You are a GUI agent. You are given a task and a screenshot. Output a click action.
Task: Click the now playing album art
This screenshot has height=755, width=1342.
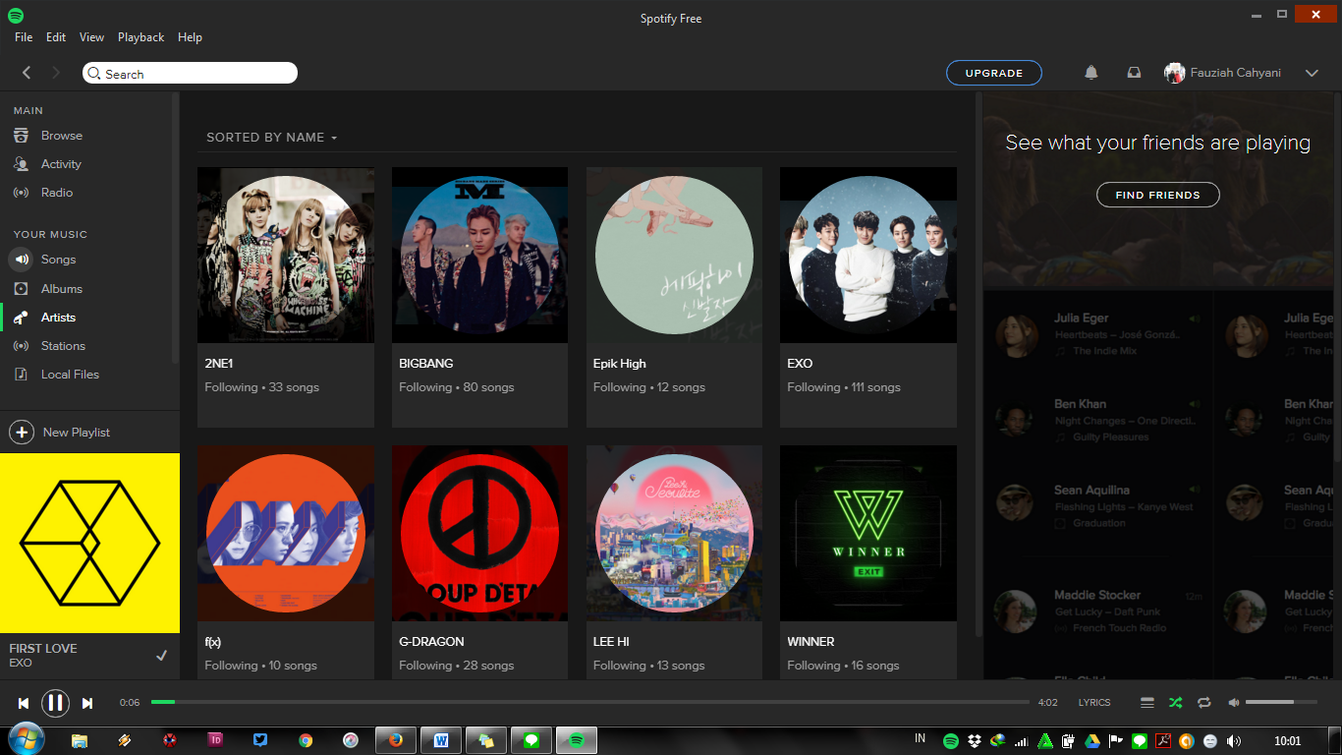pos(90,543)
